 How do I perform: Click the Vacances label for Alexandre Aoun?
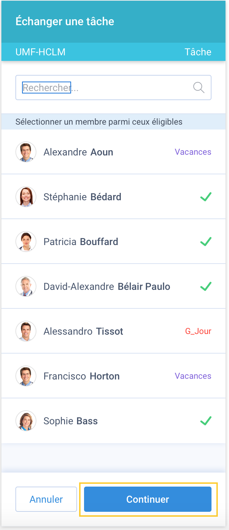(x=193, y=152)
